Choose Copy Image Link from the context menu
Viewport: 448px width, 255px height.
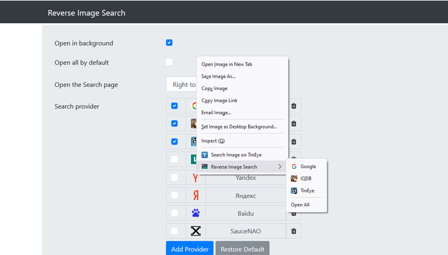coord(219,100)
